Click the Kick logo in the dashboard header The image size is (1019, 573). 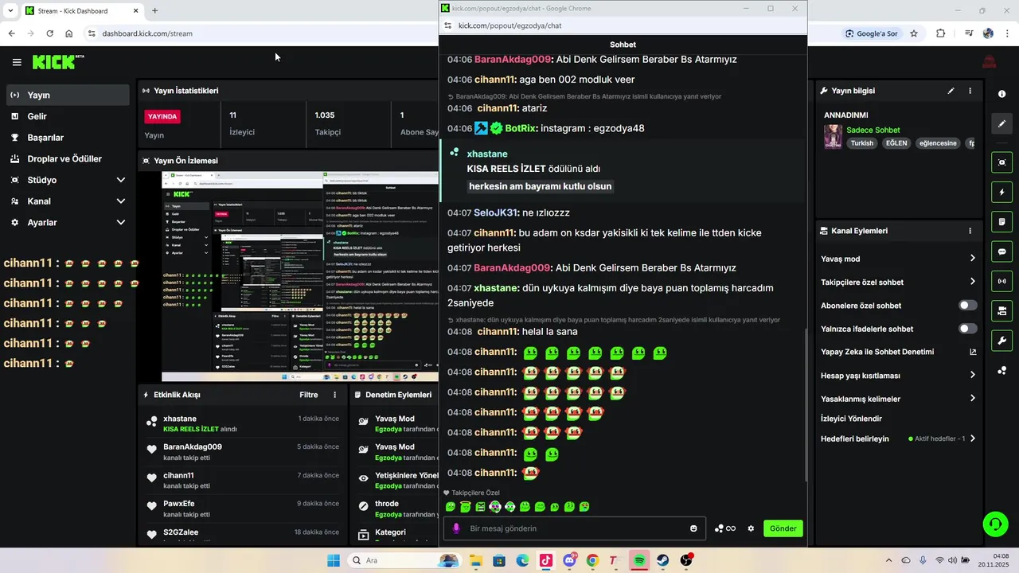pyautogui.click(x=58, y=62)
